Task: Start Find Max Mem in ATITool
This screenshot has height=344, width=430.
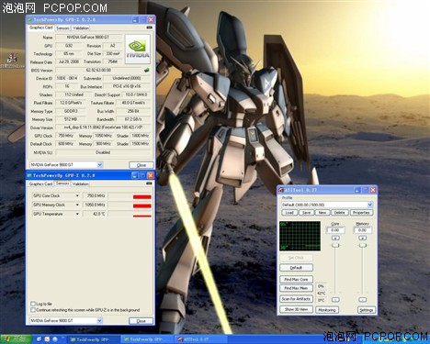Action: [x=296, y=288]
